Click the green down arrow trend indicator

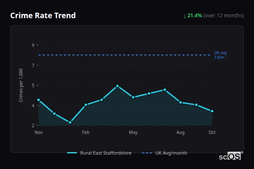tap(185, 16)
